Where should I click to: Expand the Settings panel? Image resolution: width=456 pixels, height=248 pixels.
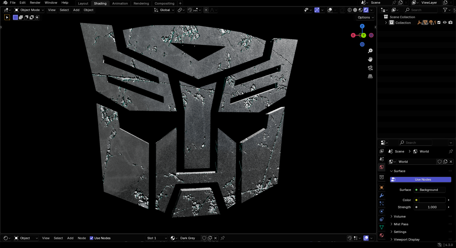[x=392, y=232]
